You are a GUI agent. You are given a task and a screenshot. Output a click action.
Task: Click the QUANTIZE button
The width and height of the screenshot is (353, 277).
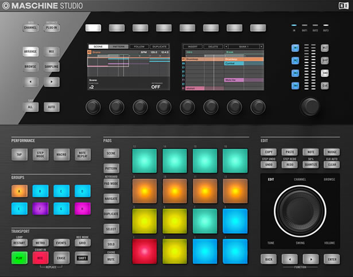point(311,165)
